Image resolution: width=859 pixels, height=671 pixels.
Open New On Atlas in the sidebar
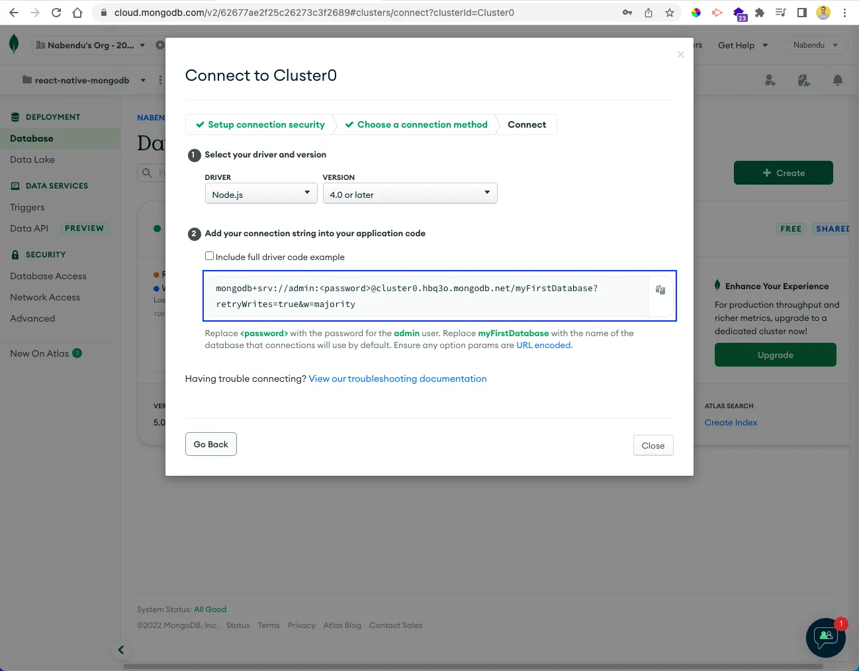[40, 353]
